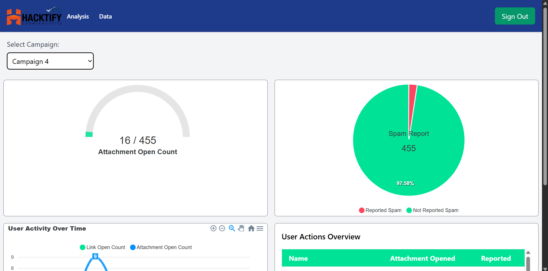Zoom out on the User Activity chart

tap(222, 228)
